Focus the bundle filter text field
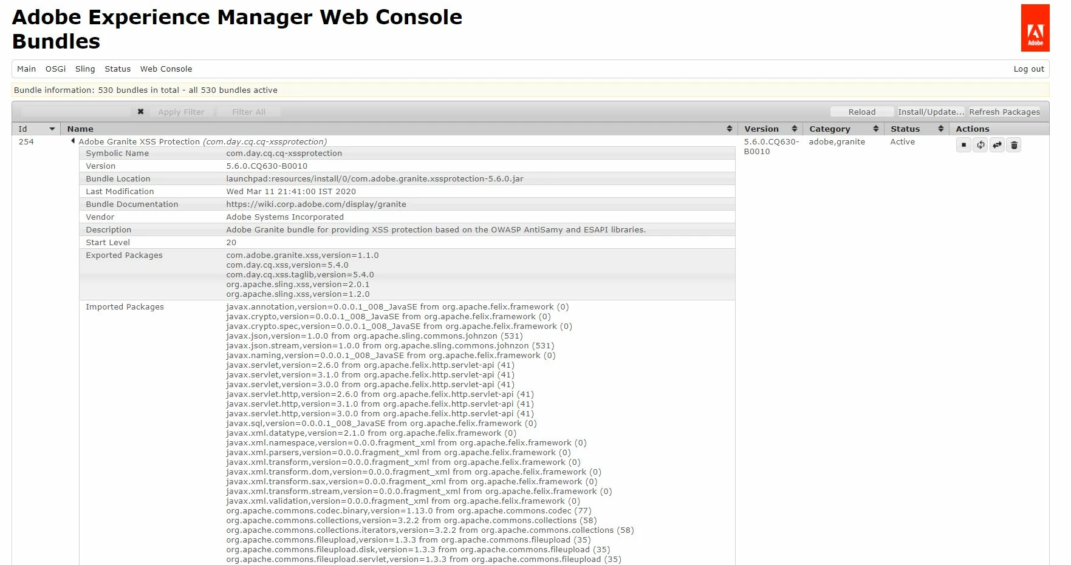 click(76, 112)
